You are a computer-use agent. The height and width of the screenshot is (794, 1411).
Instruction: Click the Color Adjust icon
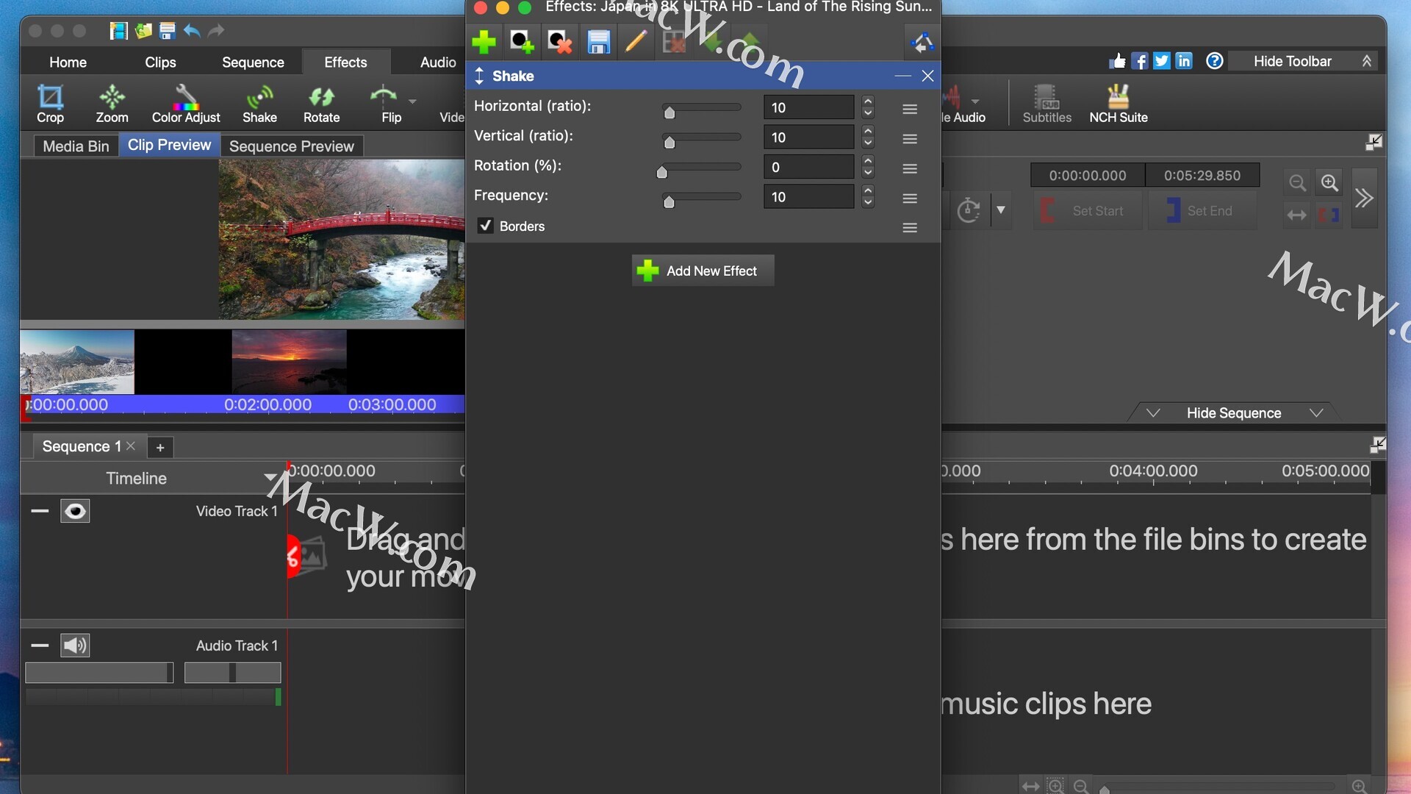click(185, 104)
